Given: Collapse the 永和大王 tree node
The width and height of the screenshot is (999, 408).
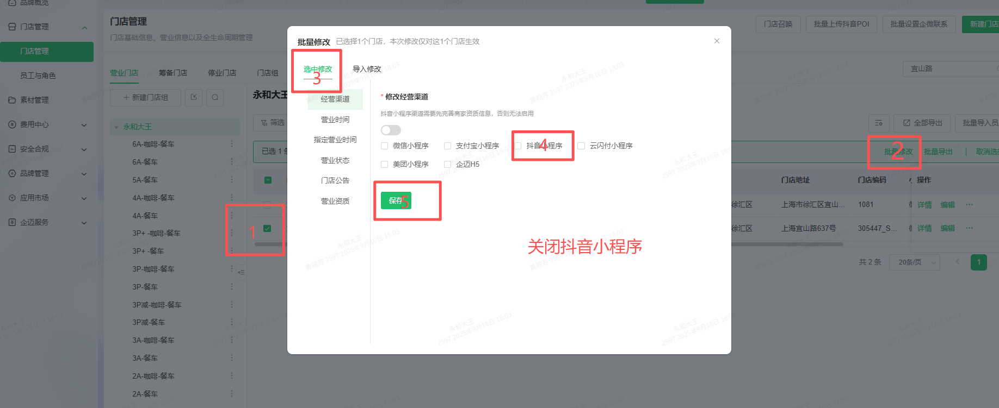Looking at the screenshot, I should click(116, 127).
